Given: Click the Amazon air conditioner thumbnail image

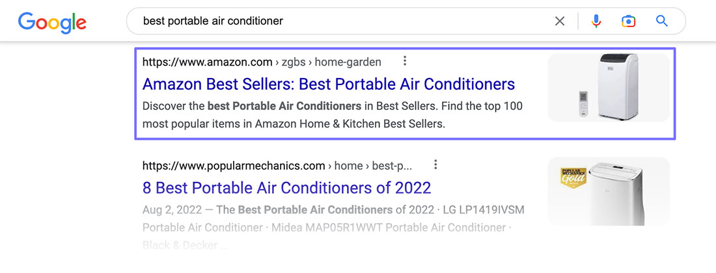Looking at the screenshot, I should tap(609, 88).
